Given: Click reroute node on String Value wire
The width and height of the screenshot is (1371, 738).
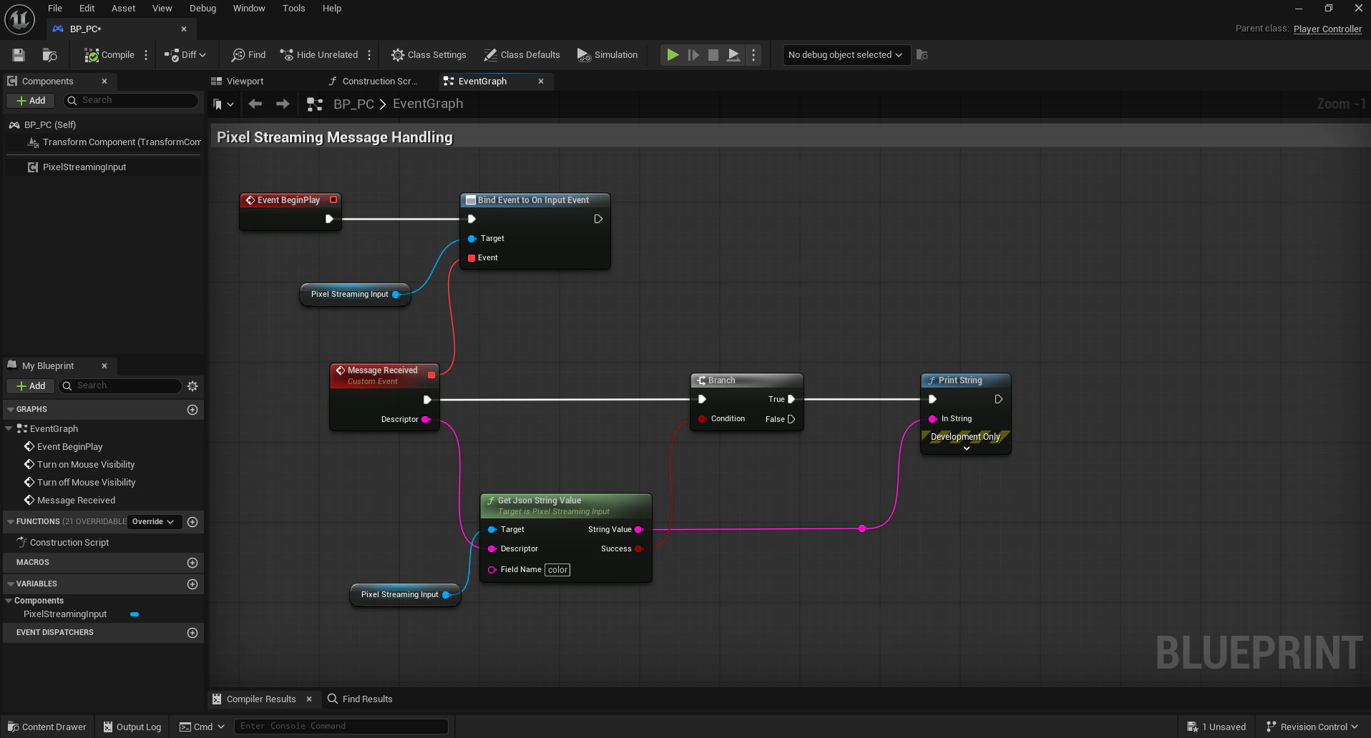Looking at the screenshot, I should (862, 528).
